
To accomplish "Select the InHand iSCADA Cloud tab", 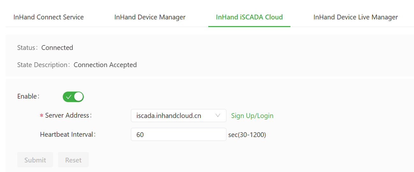I will point(249,17).
